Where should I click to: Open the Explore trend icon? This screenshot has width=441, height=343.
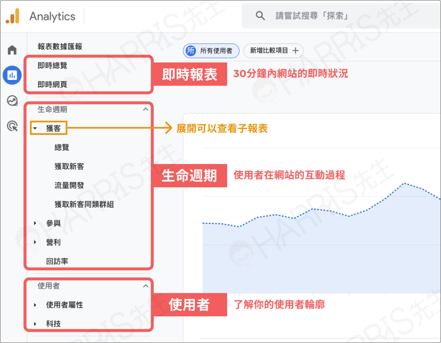pyautogui.click(x=12, y=100)
